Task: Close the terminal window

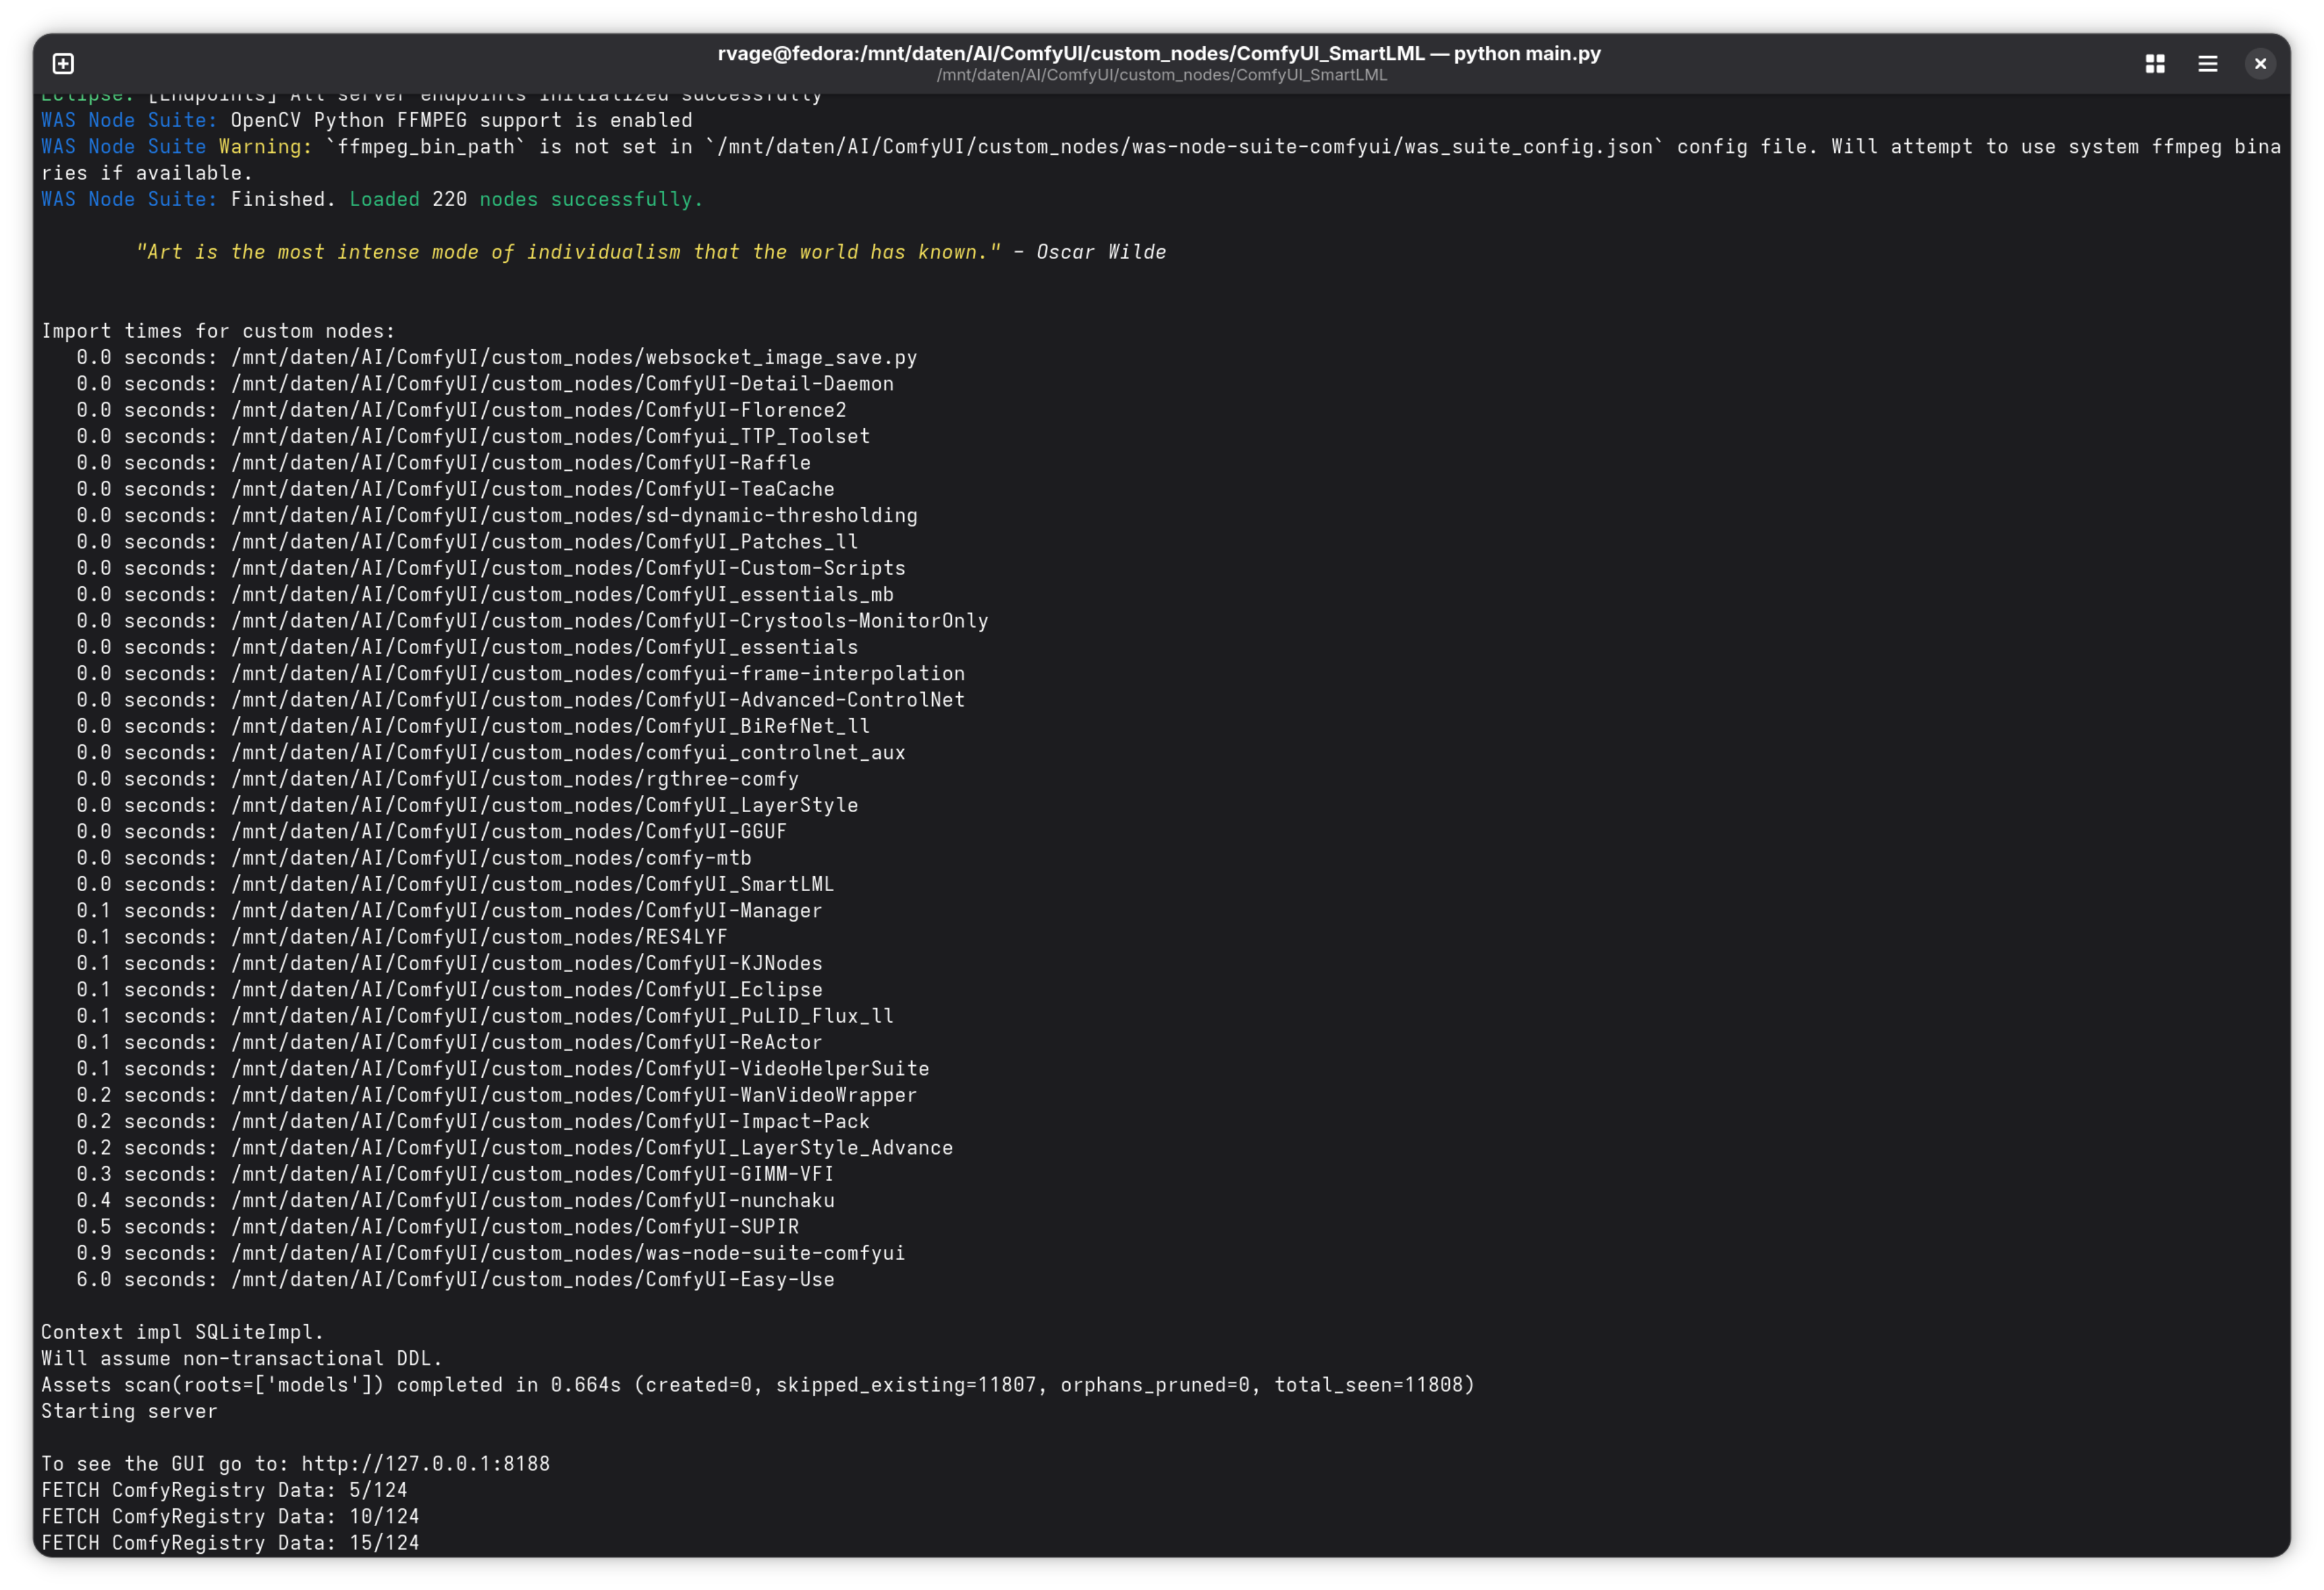Action: click(2260, 64)
